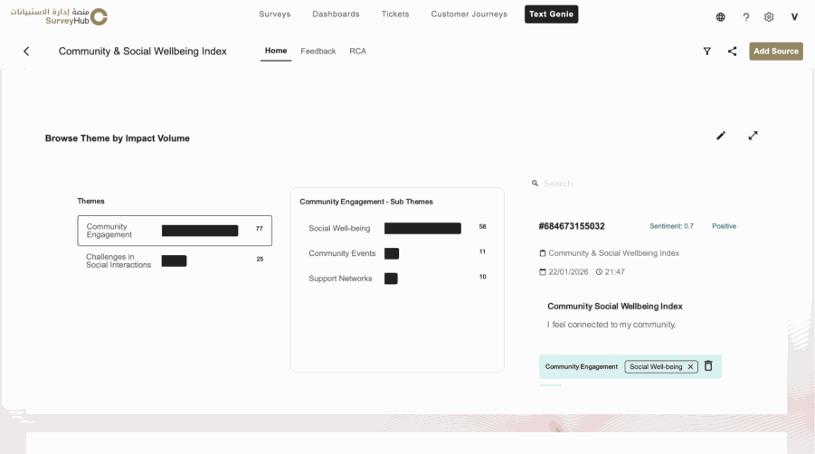Go back using the left arrow
The image size is (815, 454).
tap(26, 51)
